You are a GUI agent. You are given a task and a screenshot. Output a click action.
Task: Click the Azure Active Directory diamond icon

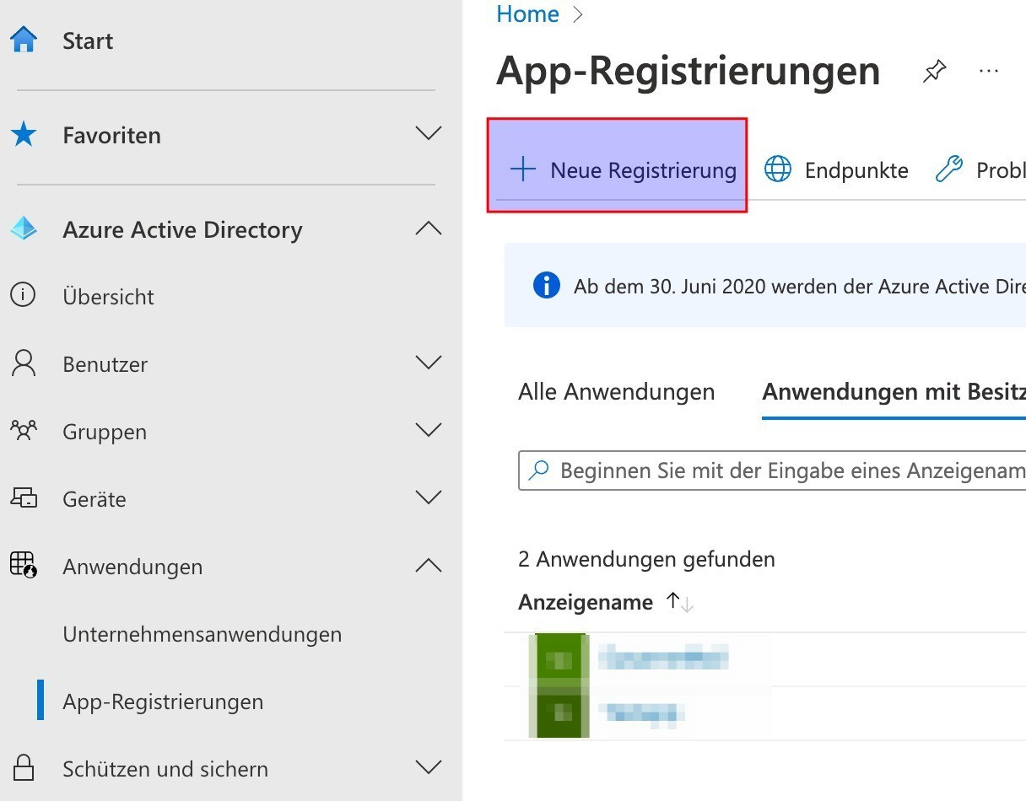point(24,229)
